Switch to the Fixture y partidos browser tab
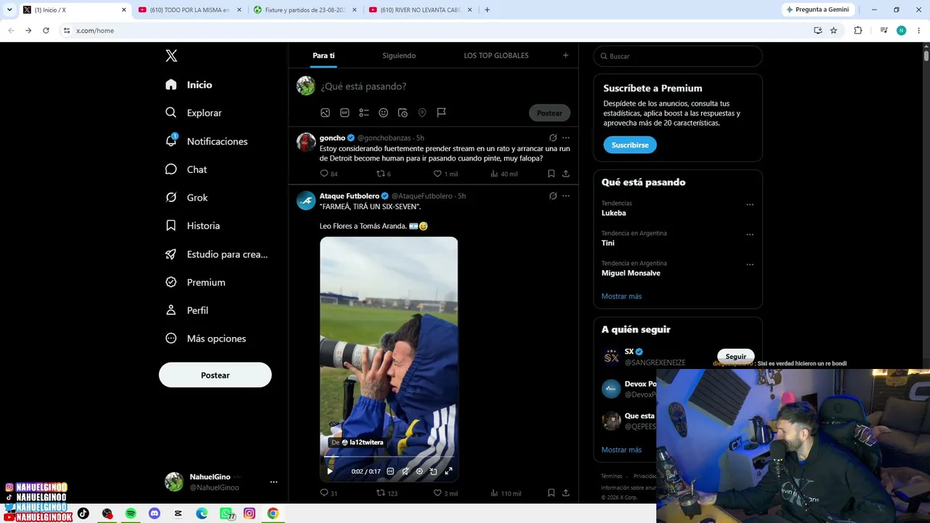This screenshot has width=930, height=523. [304, 9]
